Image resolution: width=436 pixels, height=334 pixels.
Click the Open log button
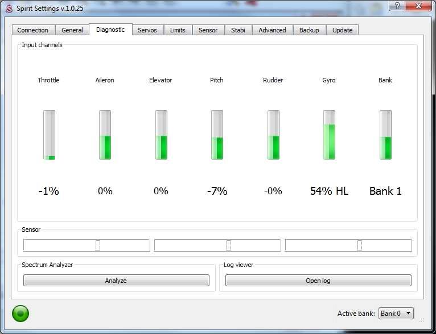point(318,281)
